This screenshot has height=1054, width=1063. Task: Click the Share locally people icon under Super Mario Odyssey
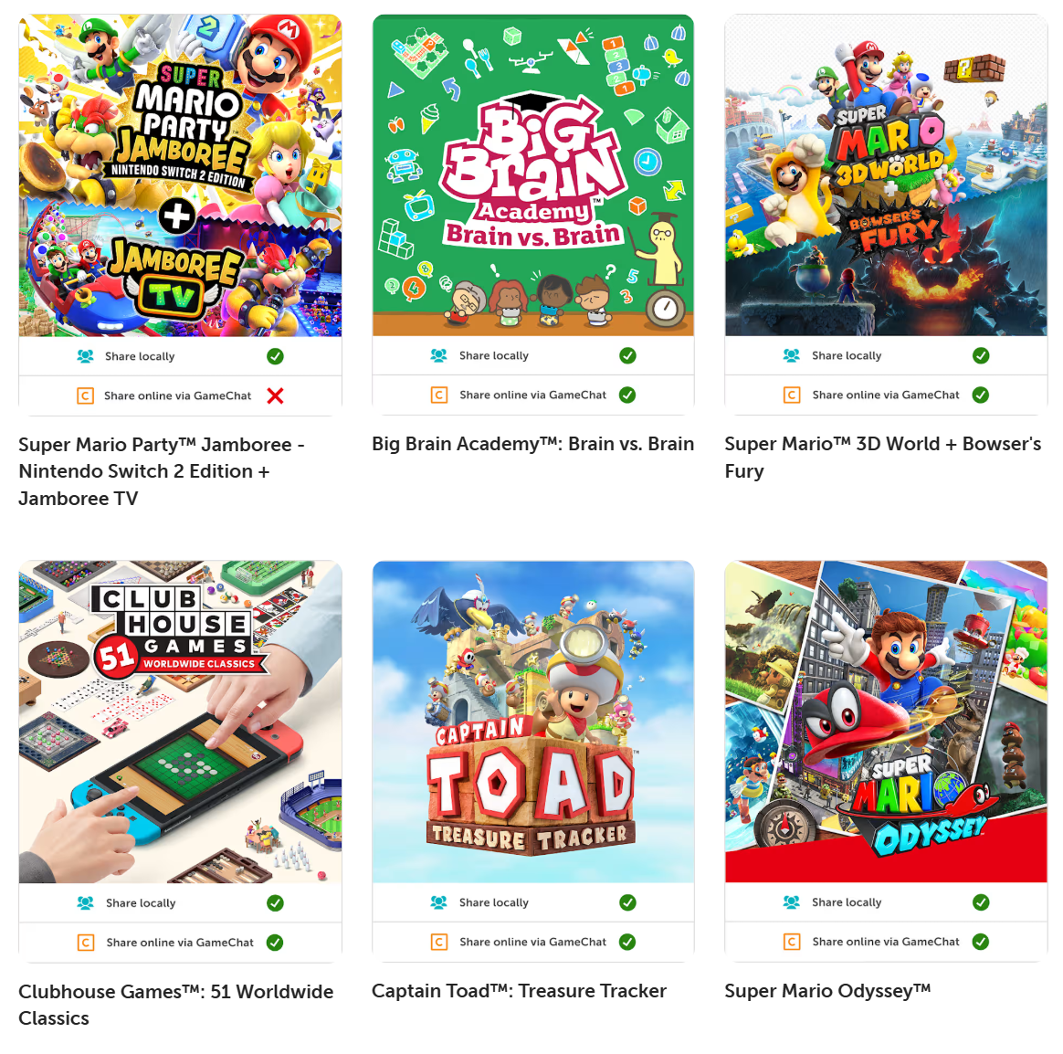[x=791, y=902]
